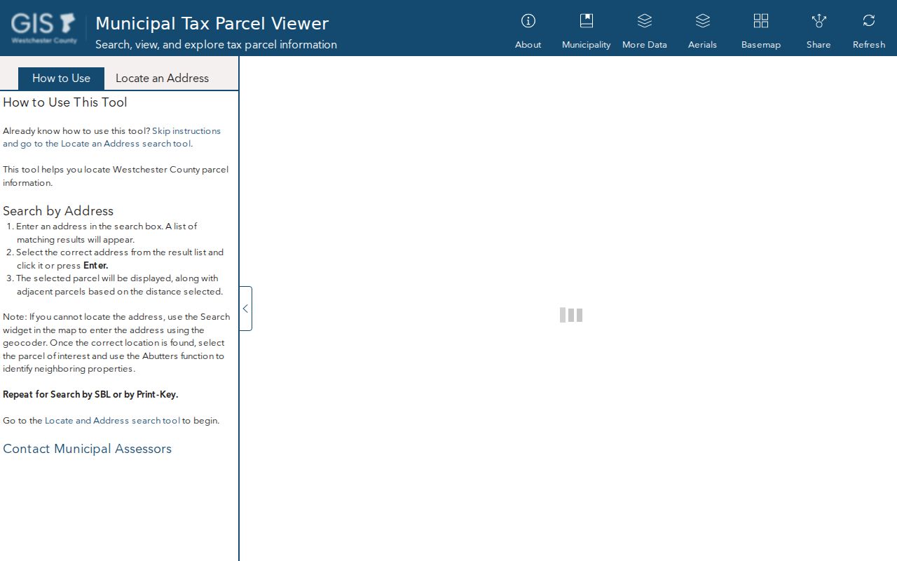Click the subtitle about exploring tax parcel information
This screenshot has width=897, height=561.
(x=216, y=45)
